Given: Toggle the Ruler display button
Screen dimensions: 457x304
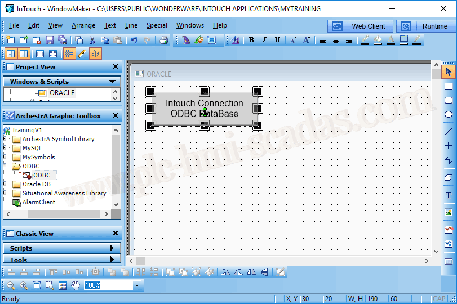Looking at the screenshot, I should point(82,53).
